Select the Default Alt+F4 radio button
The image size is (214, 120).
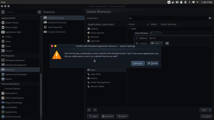coord(137,38)
